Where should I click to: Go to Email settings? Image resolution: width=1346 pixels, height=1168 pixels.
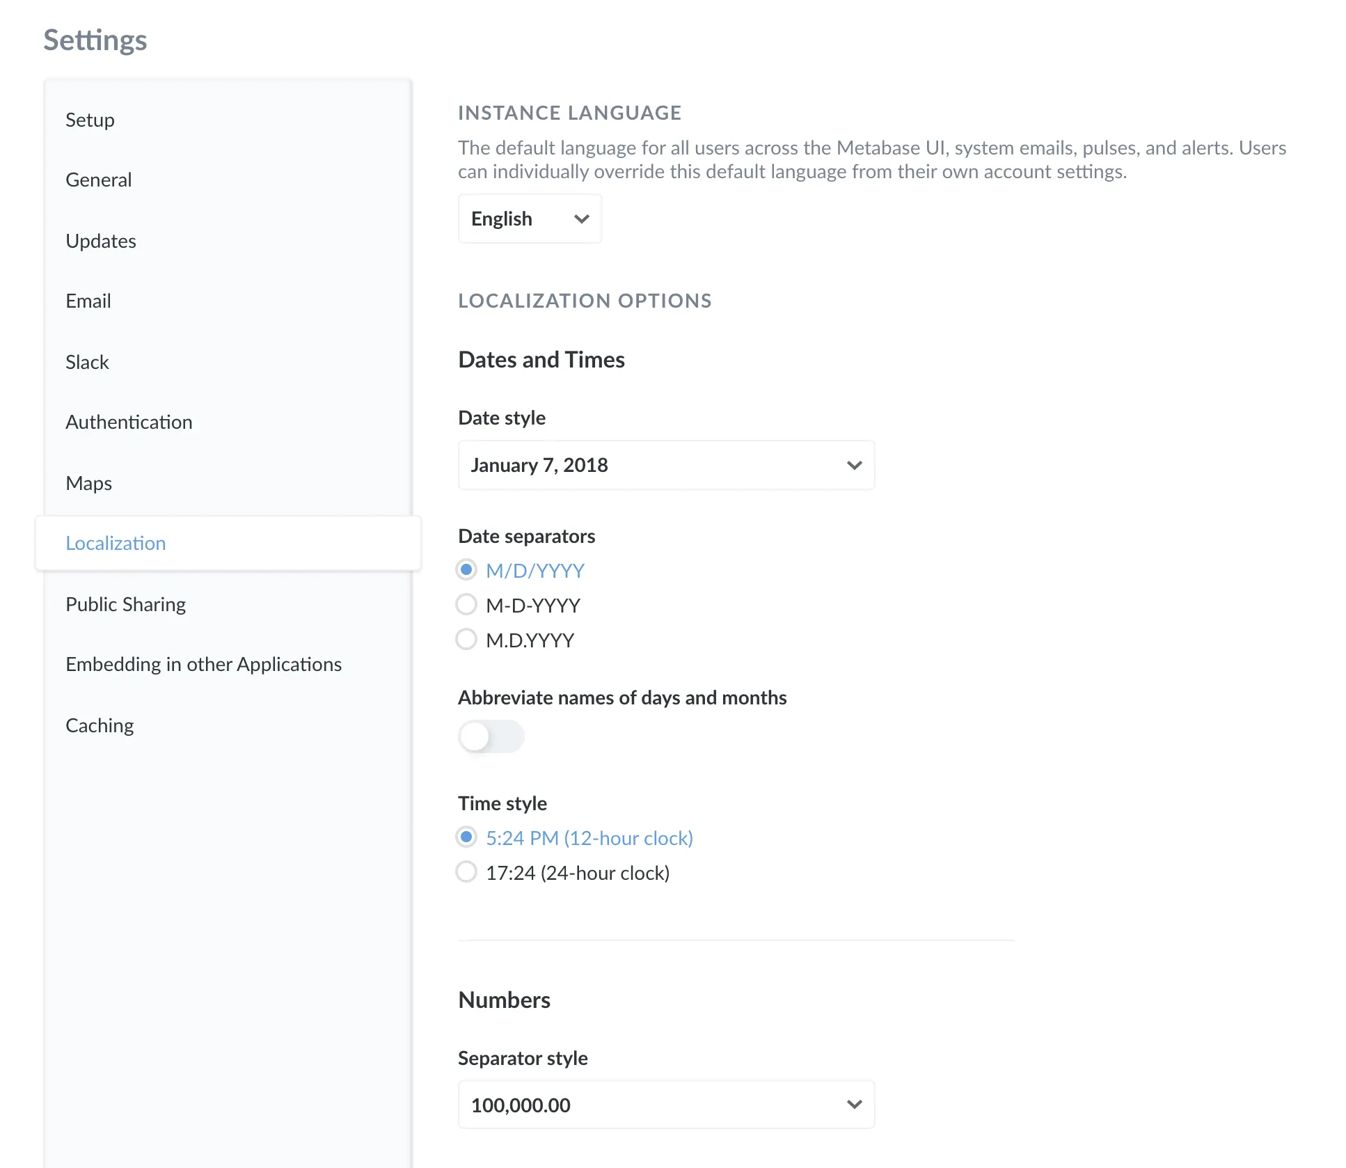coord(88,301)
